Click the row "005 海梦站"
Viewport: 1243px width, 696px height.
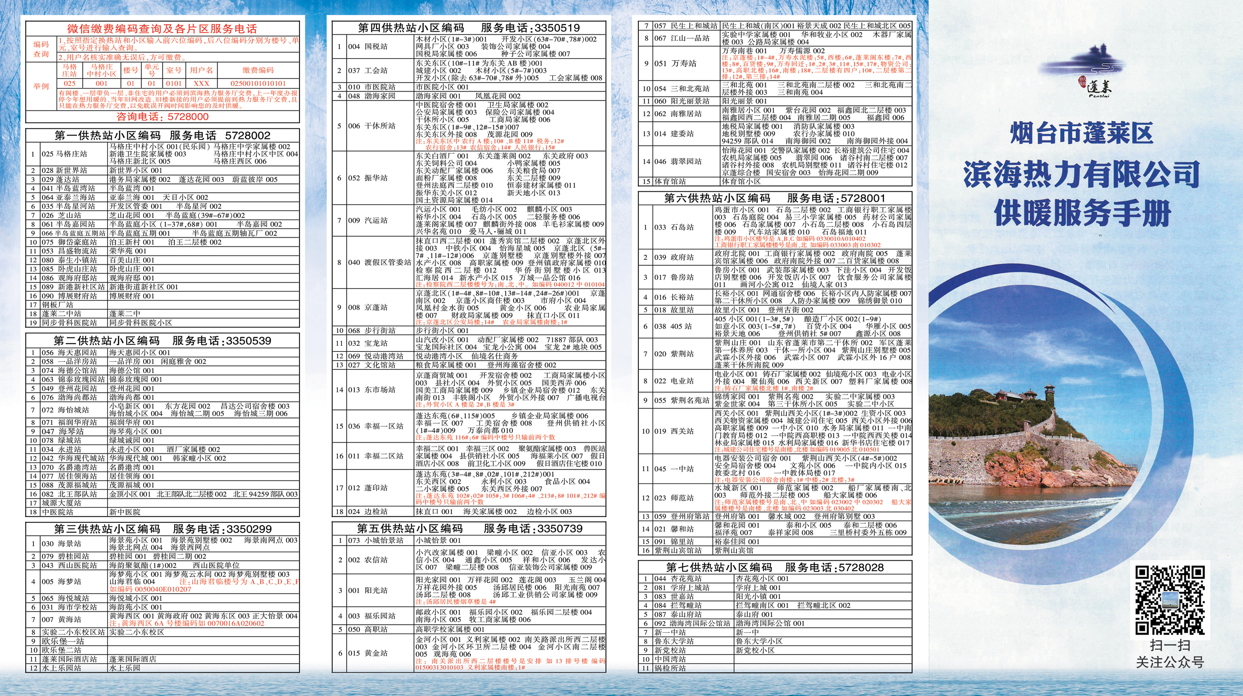(x=163, y=581)
